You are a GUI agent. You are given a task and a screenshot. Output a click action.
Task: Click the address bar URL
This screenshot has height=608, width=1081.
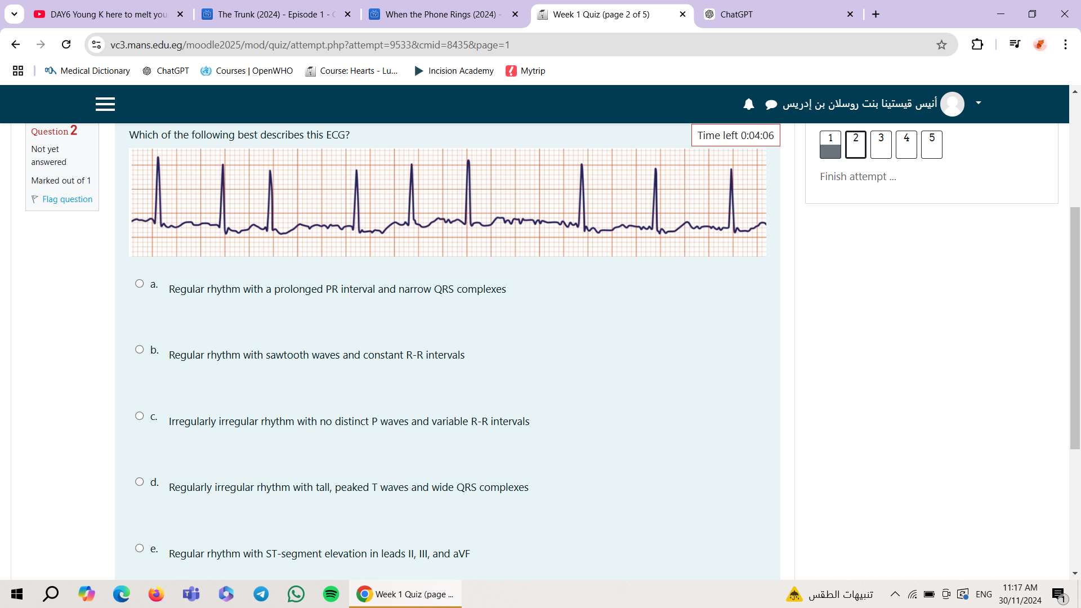coord(310,45)
